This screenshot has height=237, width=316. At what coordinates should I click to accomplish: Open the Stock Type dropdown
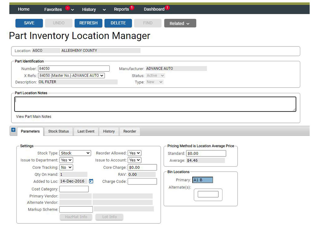click(75, 153)
